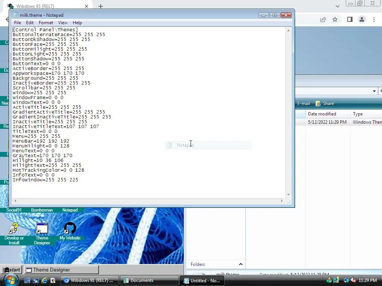Click the InfoWindow=255 255 225 line
This screenshot has width=382, height=286.
coord(45,180)
